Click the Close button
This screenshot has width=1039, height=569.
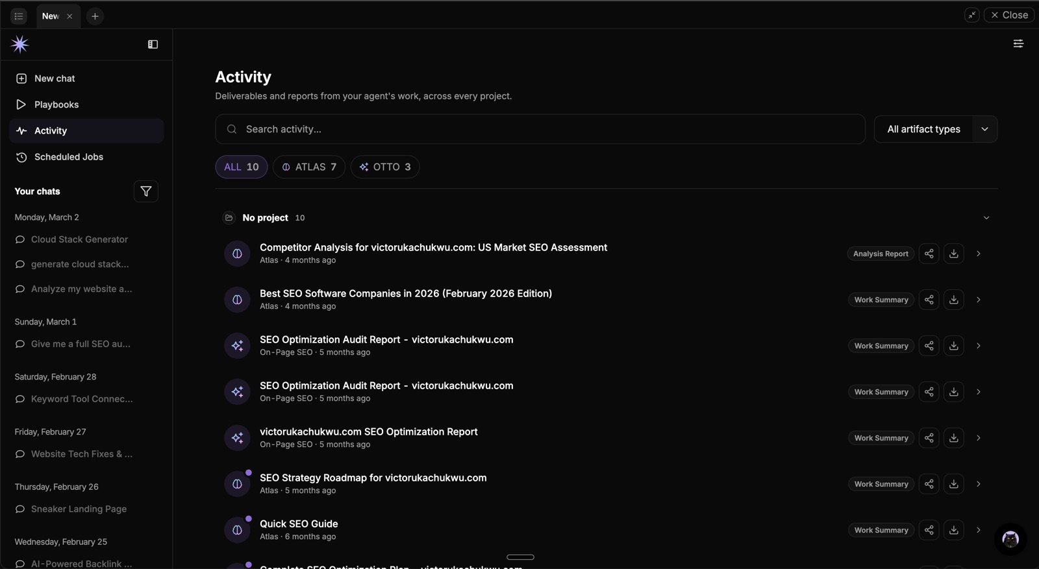(1009, 15)
